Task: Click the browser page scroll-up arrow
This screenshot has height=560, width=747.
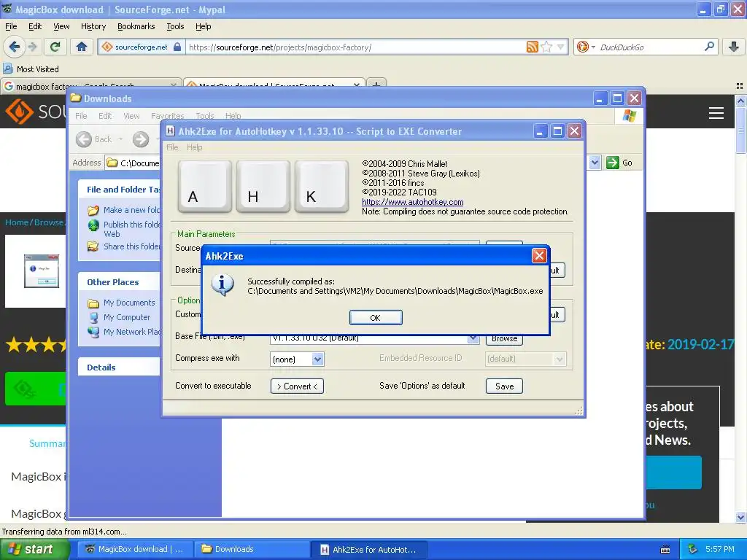Action: tap(741, 101)
